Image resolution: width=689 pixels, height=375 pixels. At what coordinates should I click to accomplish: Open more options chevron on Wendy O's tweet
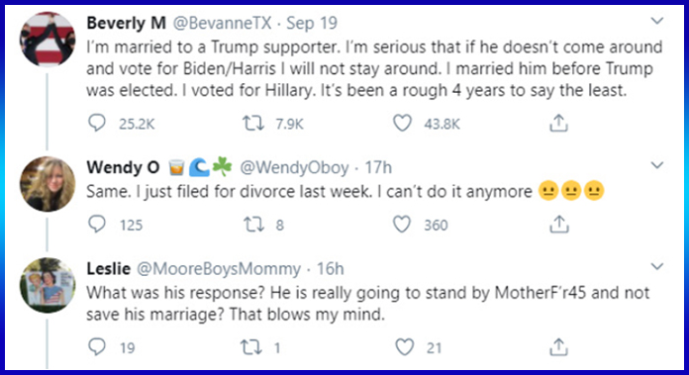(x=657, y=165)
